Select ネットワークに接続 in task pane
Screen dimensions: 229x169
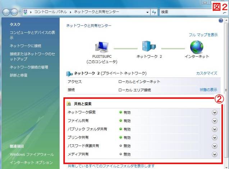(x=26, y=46)
